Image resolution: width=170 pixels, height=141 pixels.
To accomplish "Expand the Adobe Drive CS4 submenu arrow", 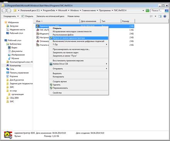I will tap(106, 64).
